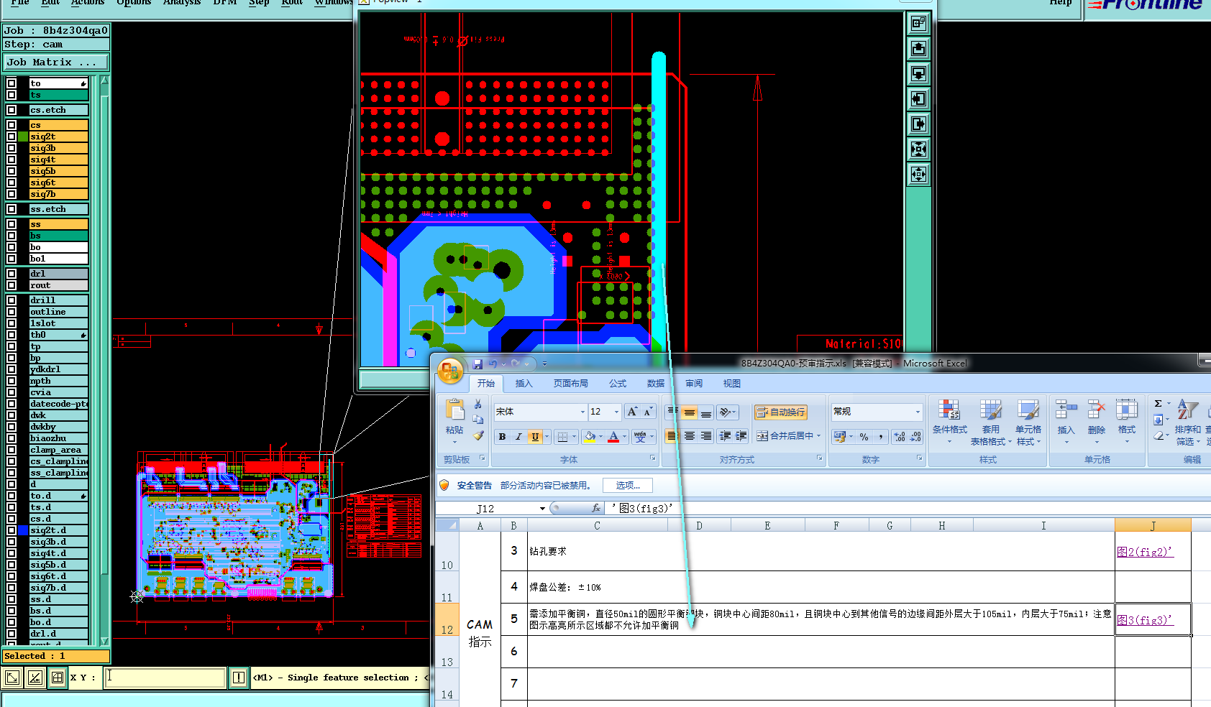Screen dimensions: 1211x707
Task: Open the borders dropdown arrow in font group
Action: 575,437
